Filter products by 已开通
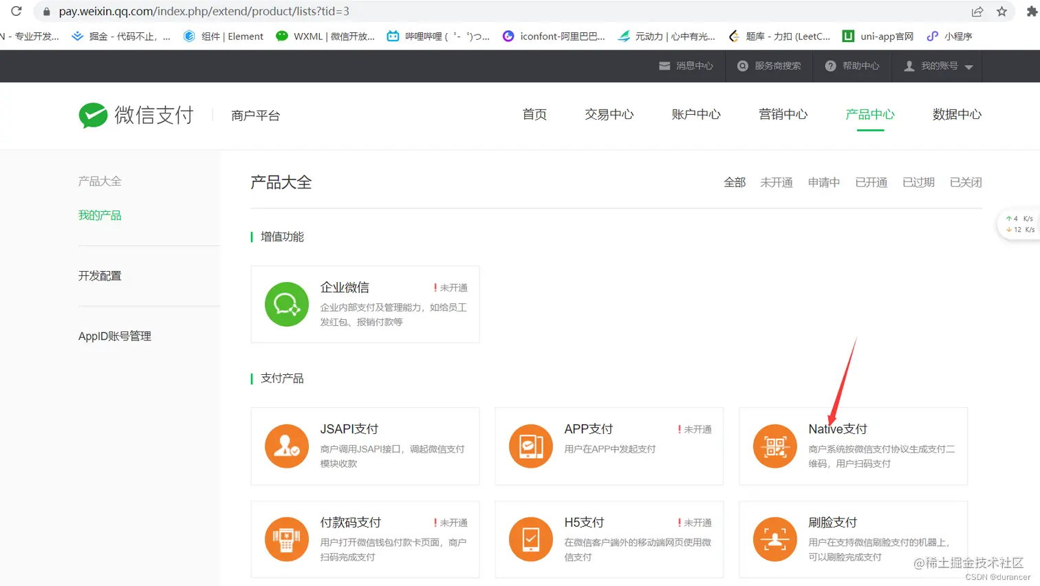Screen dimensions: 1040x586 click(871, 182)
